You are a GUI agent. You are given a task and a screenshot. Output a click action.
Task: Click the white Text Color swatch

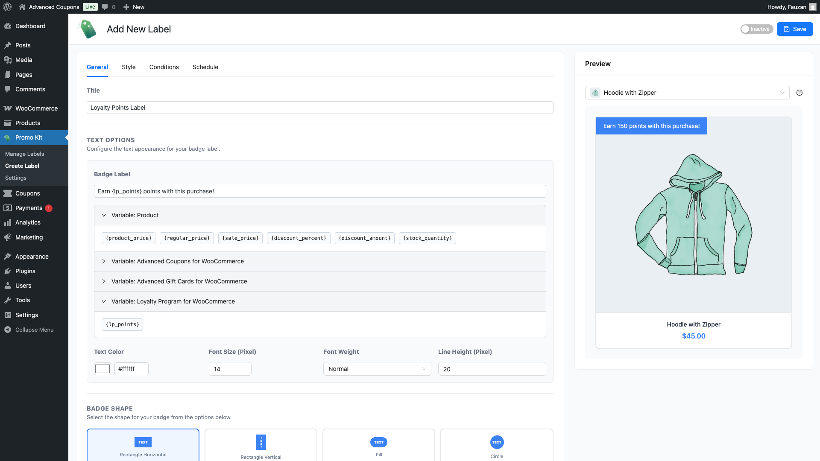[x=102, y=369]
